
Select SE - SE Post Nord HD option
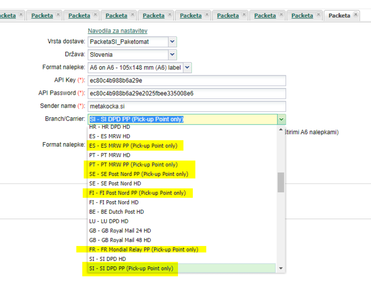pos(182,184)
